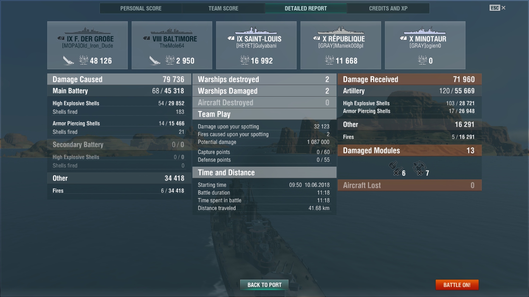Switch to the Team Score tab
The height and width of the screenshot is (297, 529).
(x=223, y=9)
